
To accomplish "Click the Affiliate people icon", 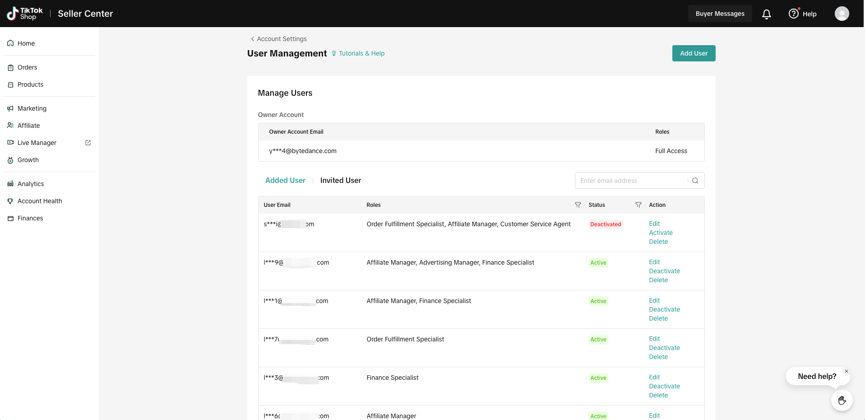I will [x=10, y=126].
